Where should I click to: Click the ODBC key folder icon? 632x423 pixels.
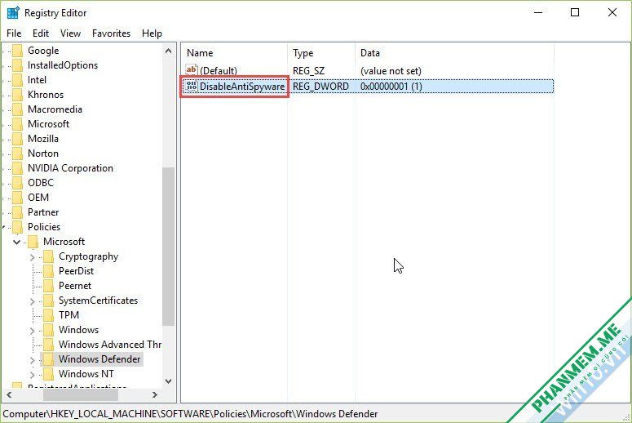point(17,183)
